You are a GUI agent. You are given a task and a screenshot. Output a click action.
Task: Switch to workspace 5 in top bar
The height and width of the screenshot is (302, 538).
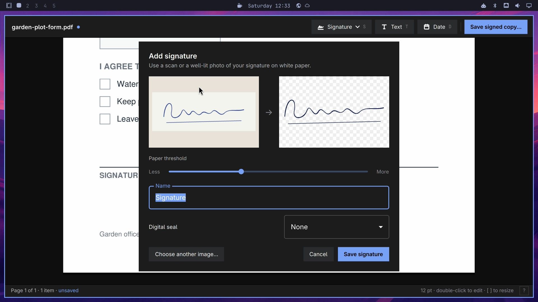(x=54, y=6)
